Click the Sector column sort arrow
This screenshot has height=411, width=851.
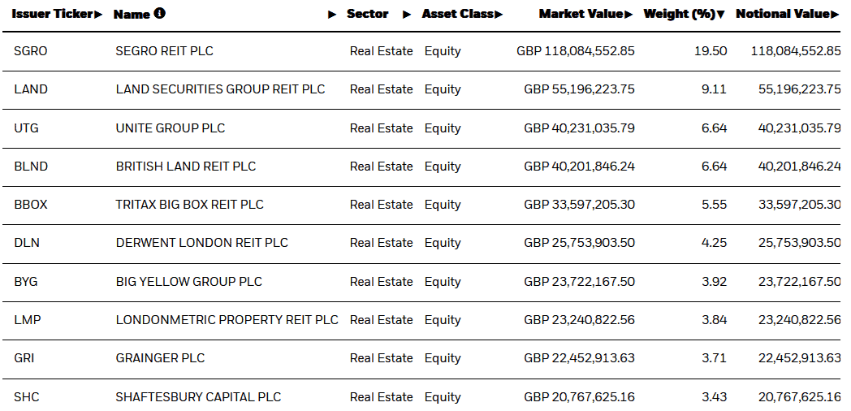pyautogui.click(x=408, y=15)
